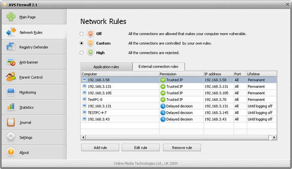Click the Settings gear icon
The height and width of the screenshot is (169, 292).
tap(11, 137)
